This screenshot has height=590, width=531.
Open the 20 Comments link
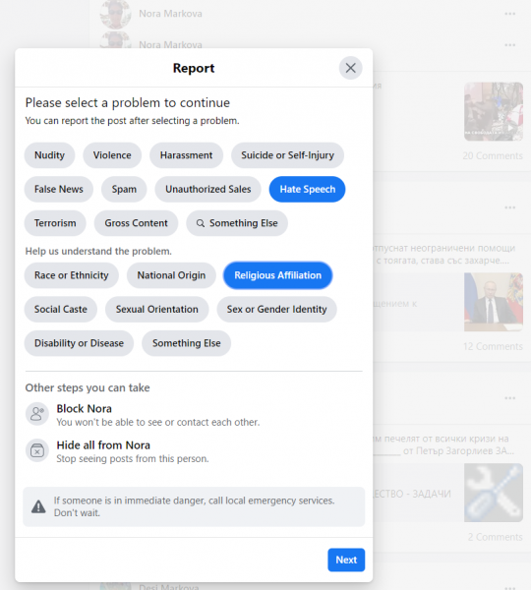(493, 155)
